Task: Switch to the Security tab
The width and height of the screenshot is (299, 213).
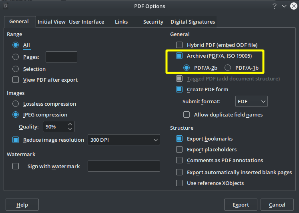Action: tap(153, 22)
